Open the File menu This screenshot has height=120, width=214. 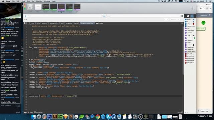pyautogui.click(x=13, y=1)
